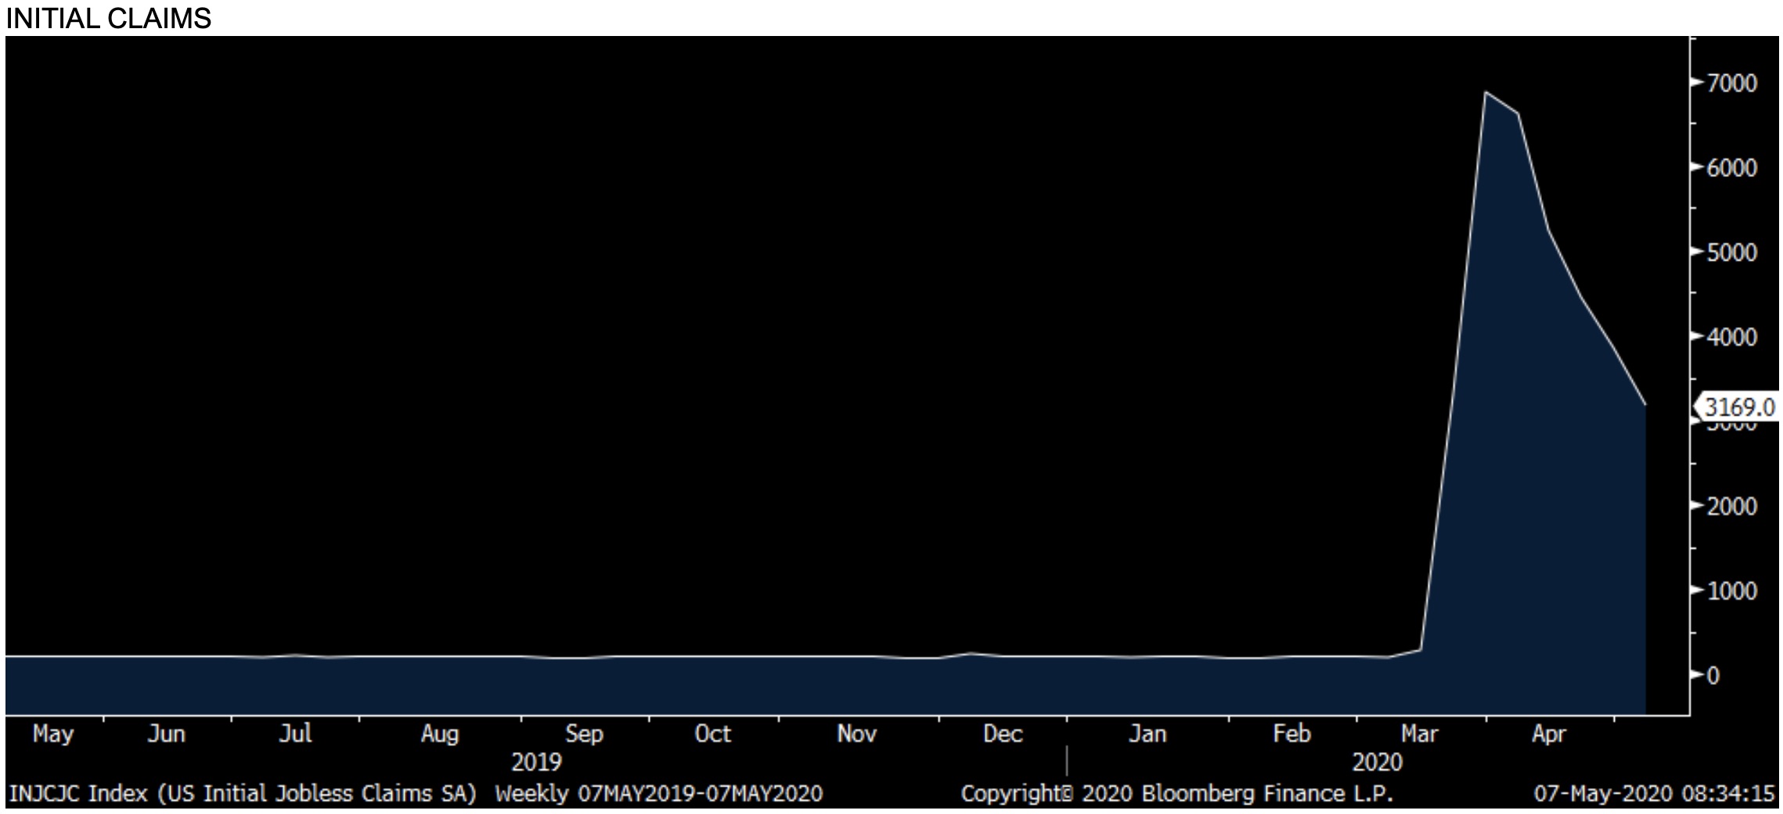The image size is (1783, 814).
Task: Click the 0 y-axis label
Action: pyautogui.click(x=1713, y=675)
